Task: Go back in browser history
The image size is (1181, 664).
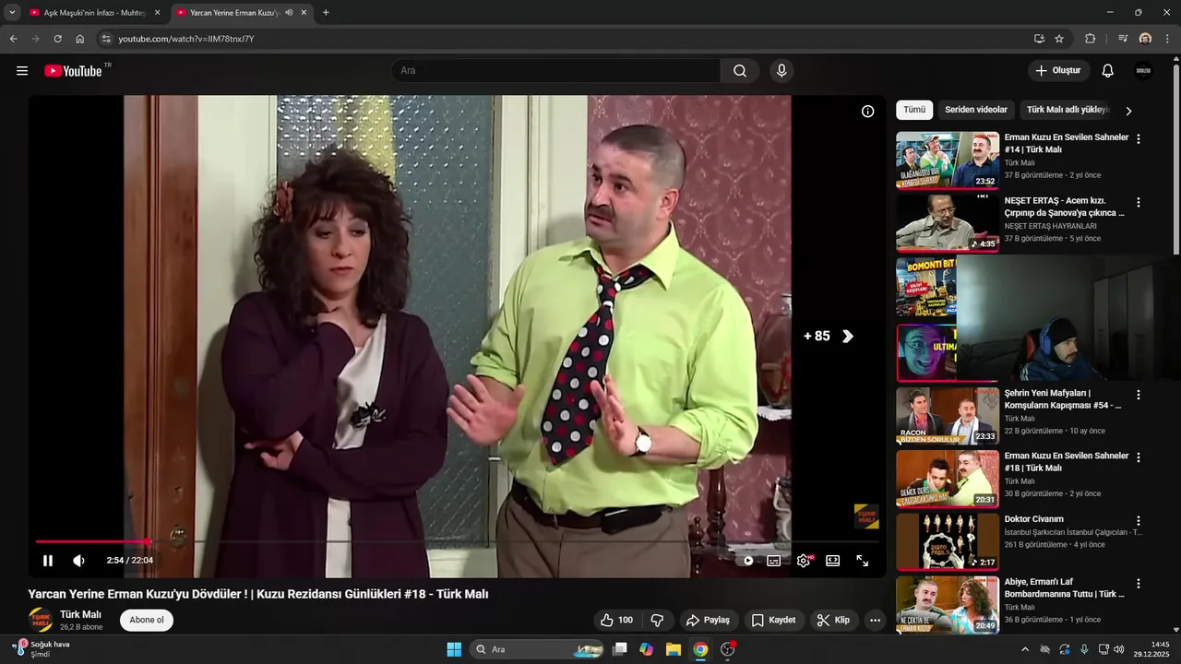Action: click(x=13, y=39)
